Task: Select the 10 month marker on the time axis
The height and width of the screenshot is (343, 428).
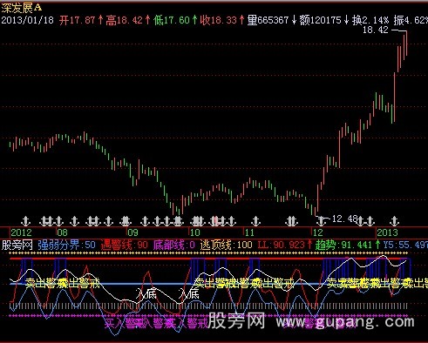Action: (194, 232)
